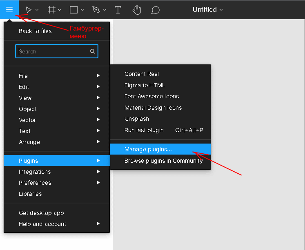
Task: Open Pen tool options chevron
Action: (x=105, y=10)
